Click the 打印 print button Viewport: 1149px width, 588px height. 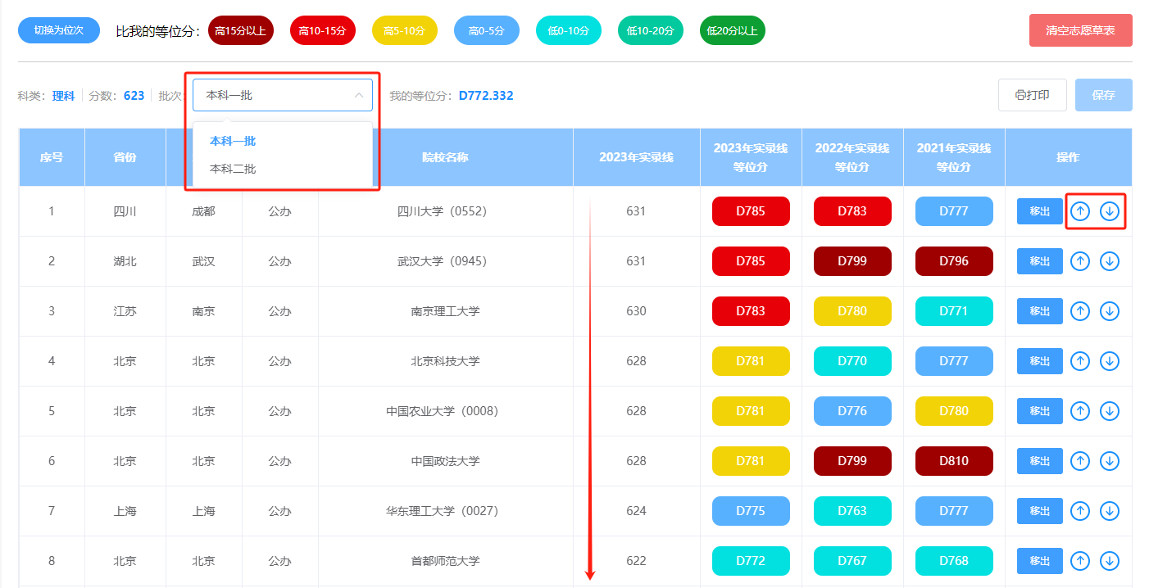click(x=1033, y=95)
